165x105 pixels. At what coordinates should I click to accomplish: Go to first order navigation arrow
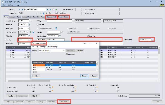click(19, 9)
